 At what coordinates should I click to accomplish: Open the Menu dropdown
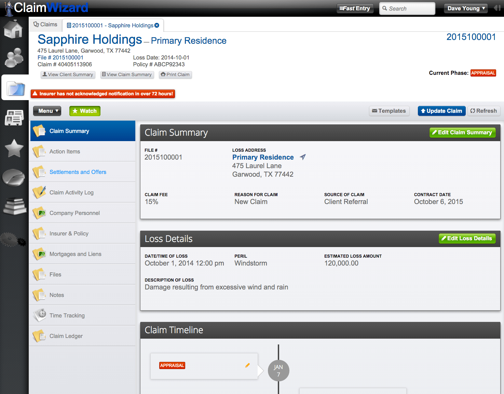click(47, 111)
